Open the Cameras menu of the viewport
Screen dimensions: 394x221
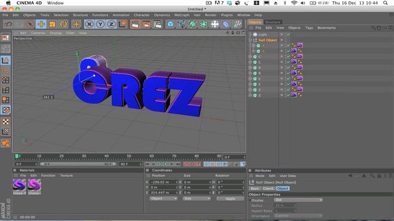pyautogui.click(x=38, y=33)
